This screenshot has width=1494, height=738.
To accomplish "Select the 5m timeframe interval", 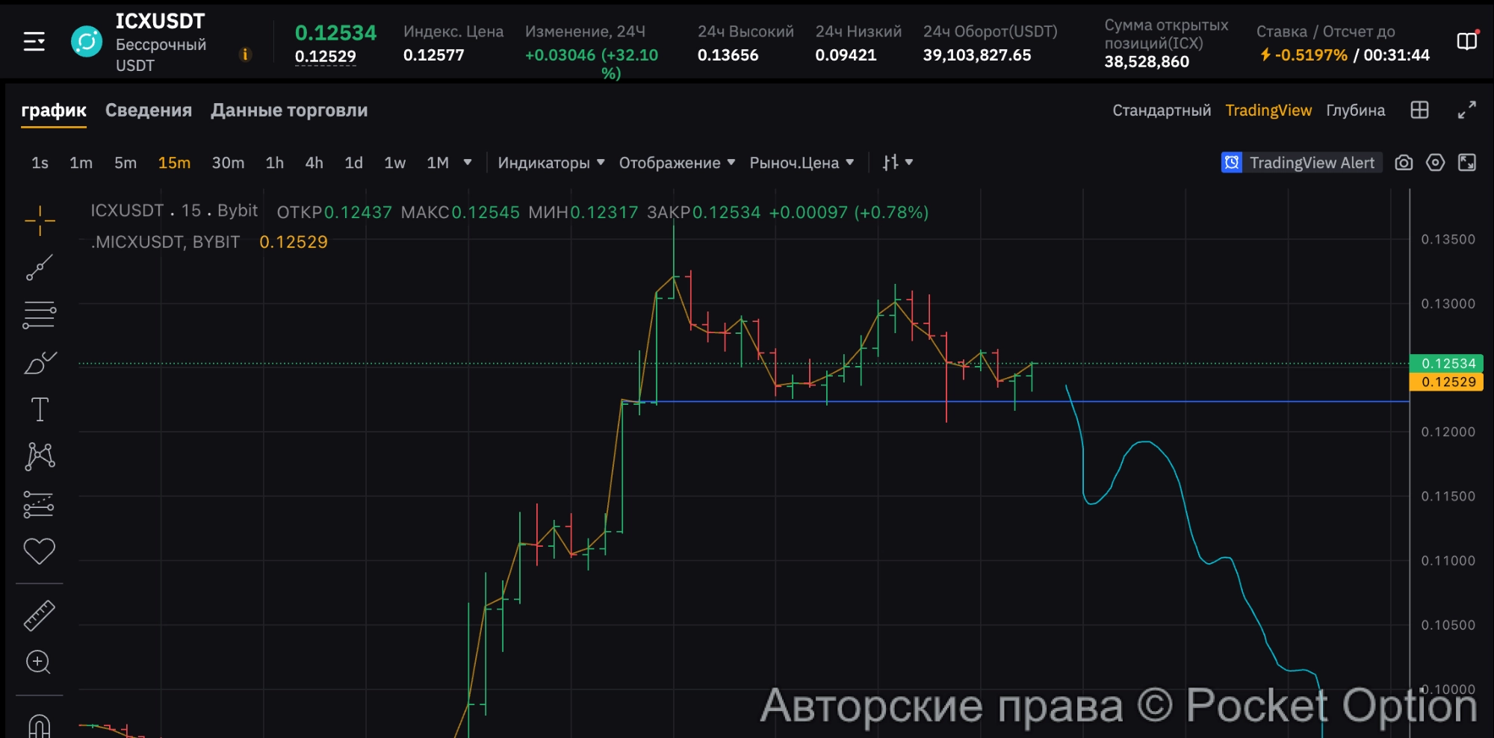I will click(x=125, y=163).
